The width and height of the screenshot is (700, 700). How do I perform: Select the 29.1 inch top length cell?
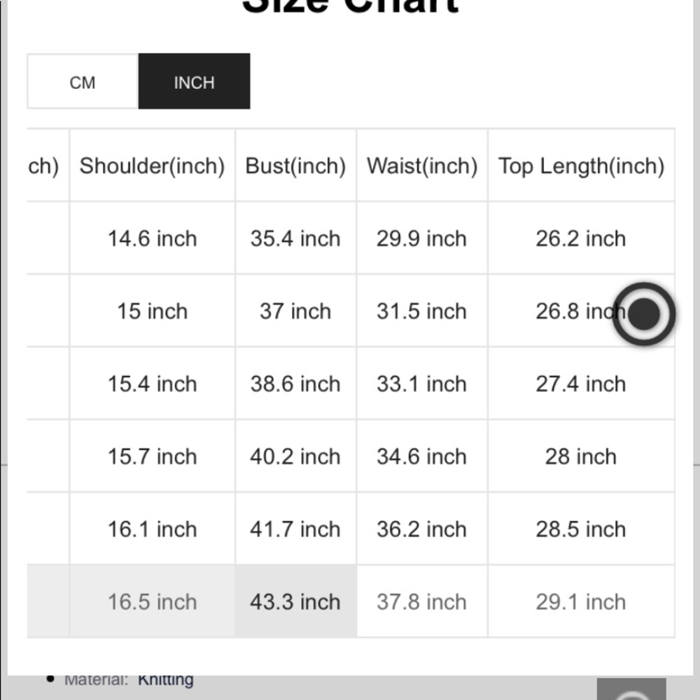tap(581, 601)
